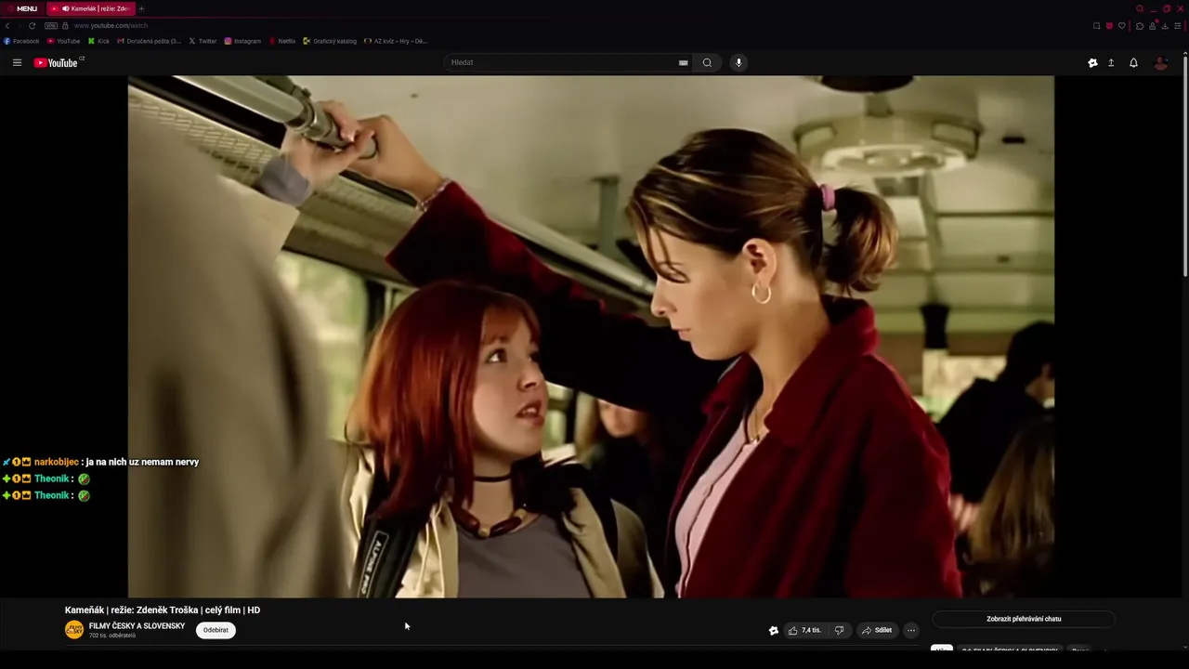Open the FILMY ČESKY A SLOVENSKY channel avatar
The width and height of the screenshot is (1189, 669).
pyautogui.click(x=74, y=630)
